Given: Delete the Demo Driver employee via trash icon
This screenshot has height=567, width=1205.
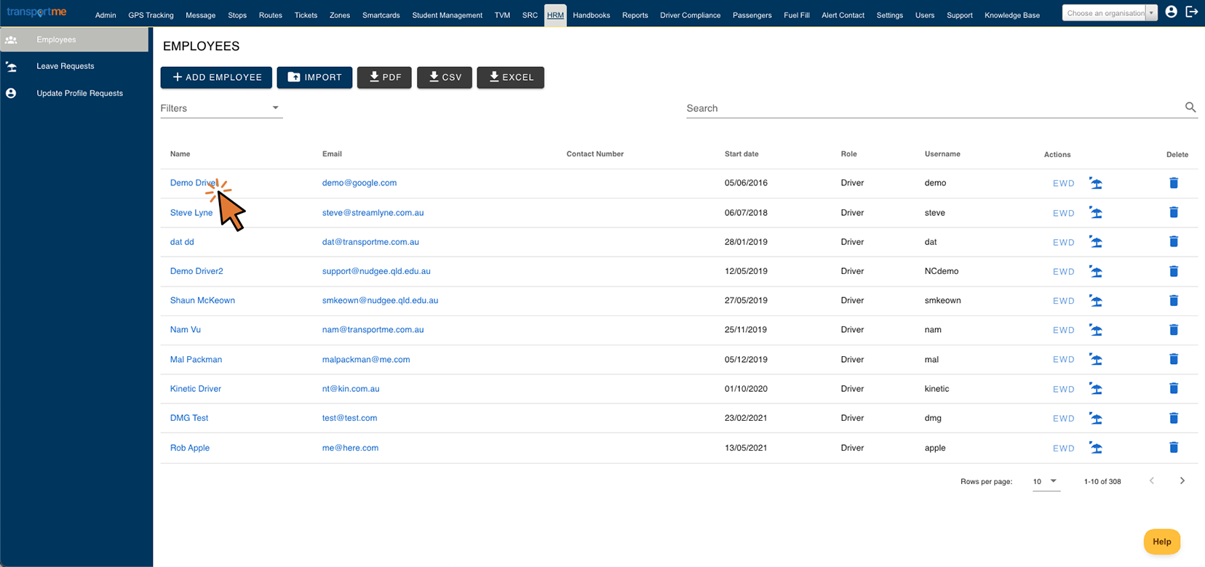Looking at the screenshot, I should pos(1174,183).
